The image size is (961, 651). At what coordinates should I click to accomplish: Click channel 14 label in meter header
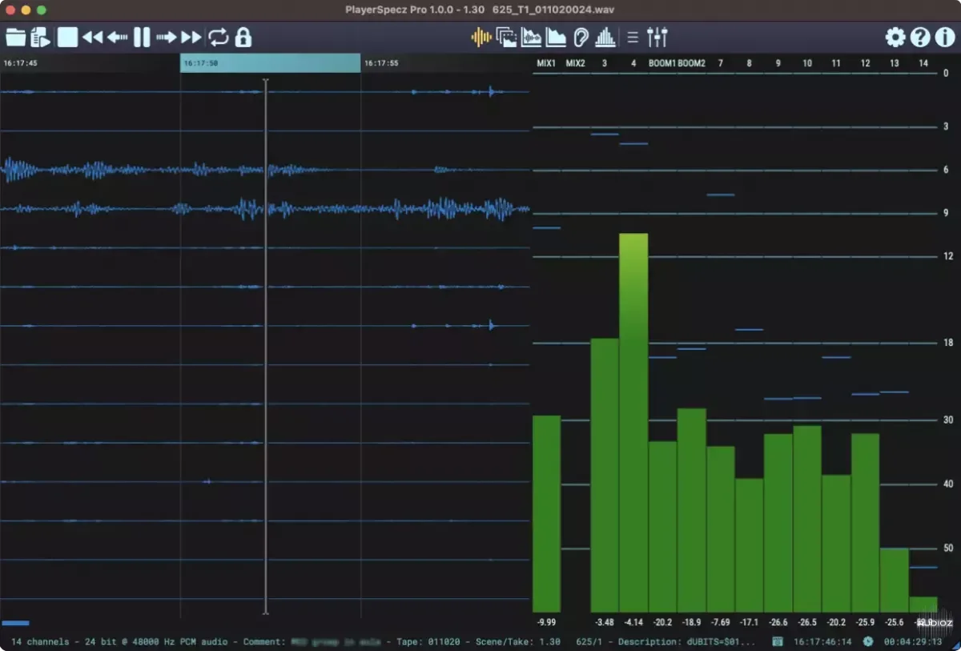pos(923,62)
